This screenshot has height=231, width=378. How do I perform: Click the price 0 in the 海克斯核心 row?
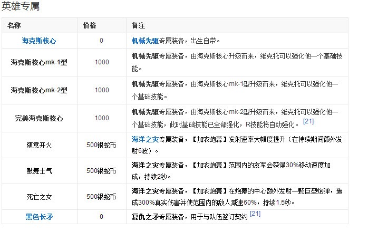(x=102, y=41)
